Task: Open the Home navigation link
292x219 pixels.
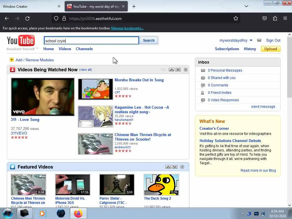Action: 48,49
